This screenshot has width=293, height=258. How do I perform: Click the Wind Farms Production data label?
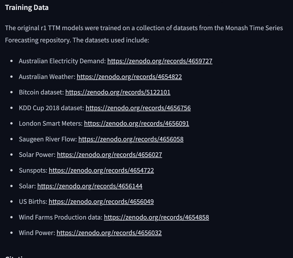[x=60, y=217]
